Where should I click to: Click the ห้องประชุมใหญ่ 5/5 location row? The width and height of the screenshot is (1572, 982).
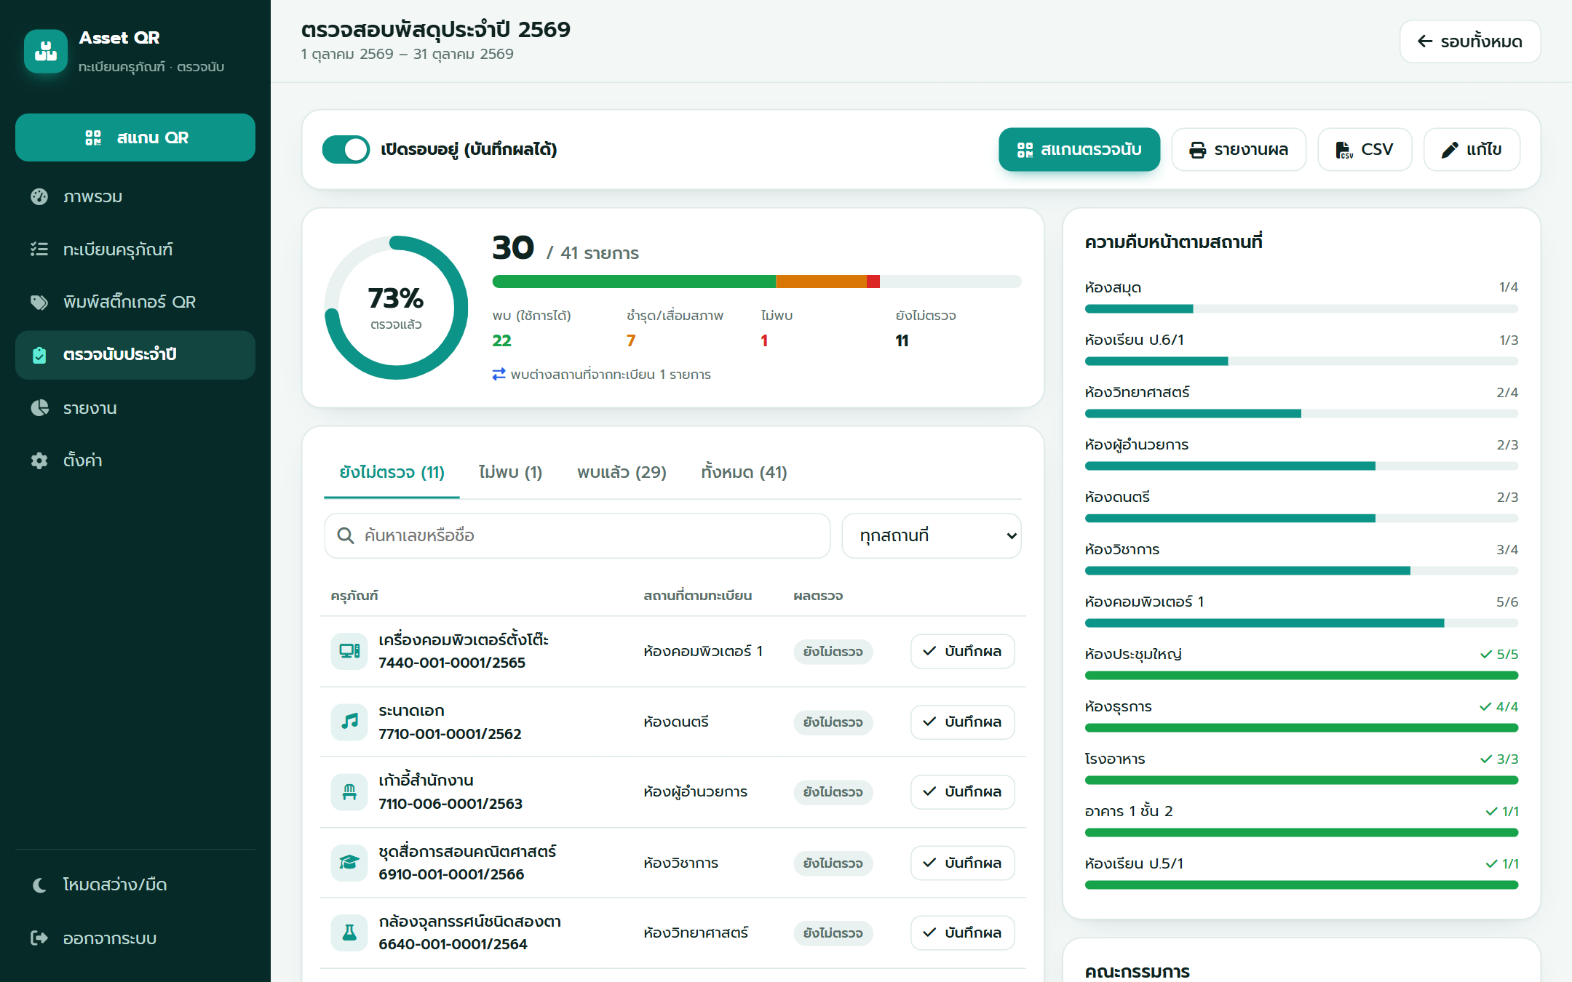[x=1301, y=663]
